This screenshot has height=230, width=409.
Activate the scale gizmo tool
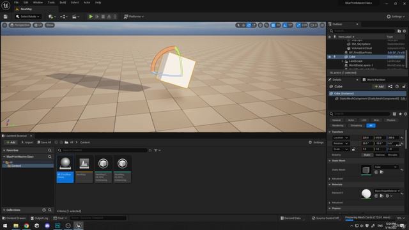tap(254, 25)
